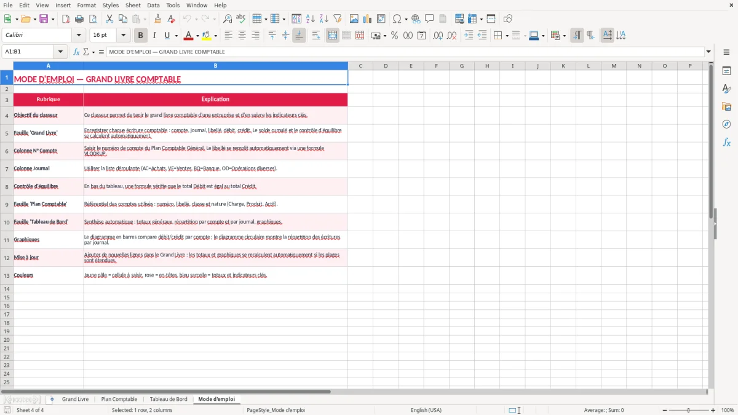Click the column B header

tap(215, 66)
